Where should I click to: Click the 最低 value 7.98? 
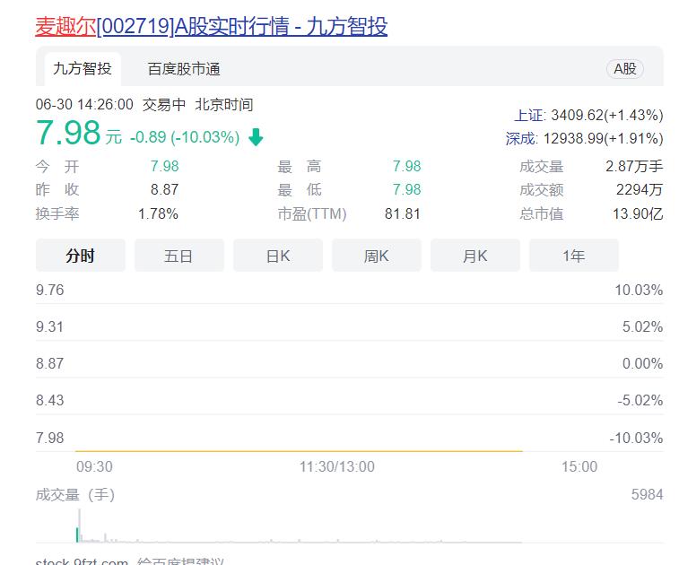tap(406, 189)
